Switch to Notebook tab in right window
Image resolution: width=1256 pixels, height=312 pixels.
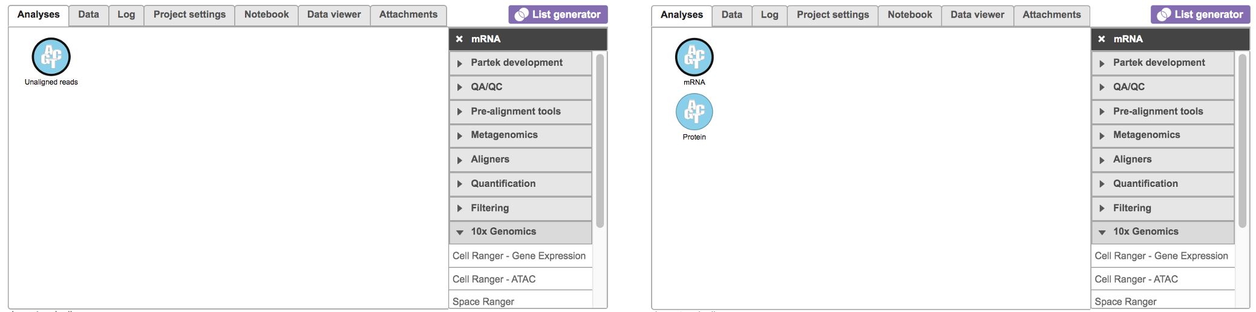tap(909, 15)
